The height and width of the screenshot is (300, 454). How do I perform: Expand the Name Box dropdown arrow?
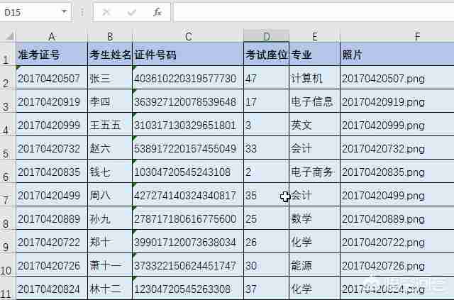pyautogui.click(x=65, y=12)
